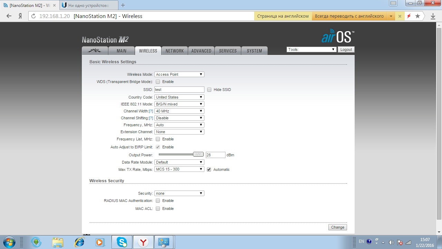The width and height of the screenshot is (442, 249).
Task: Open the Channel Shifting dropdown
Action: [x=179, y=118]
